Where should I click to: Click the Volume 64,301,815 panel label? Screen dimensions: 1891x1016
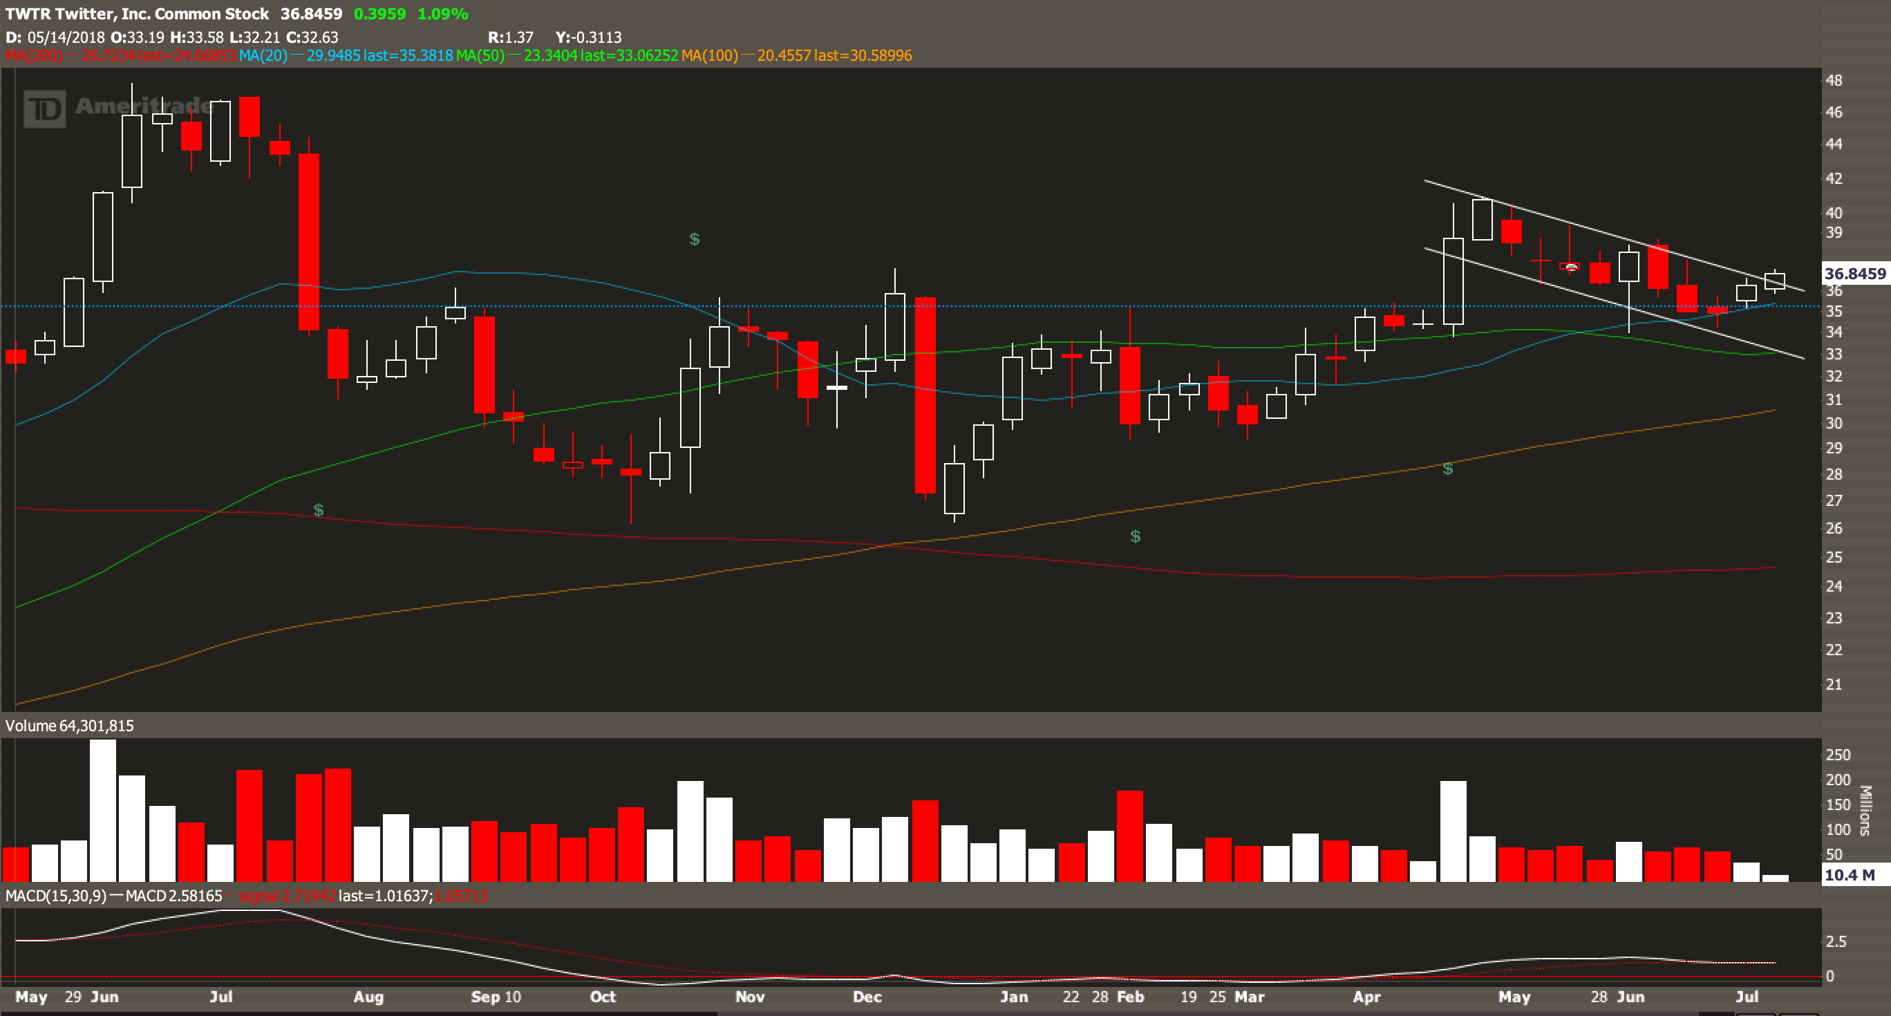tap(70, 725)
